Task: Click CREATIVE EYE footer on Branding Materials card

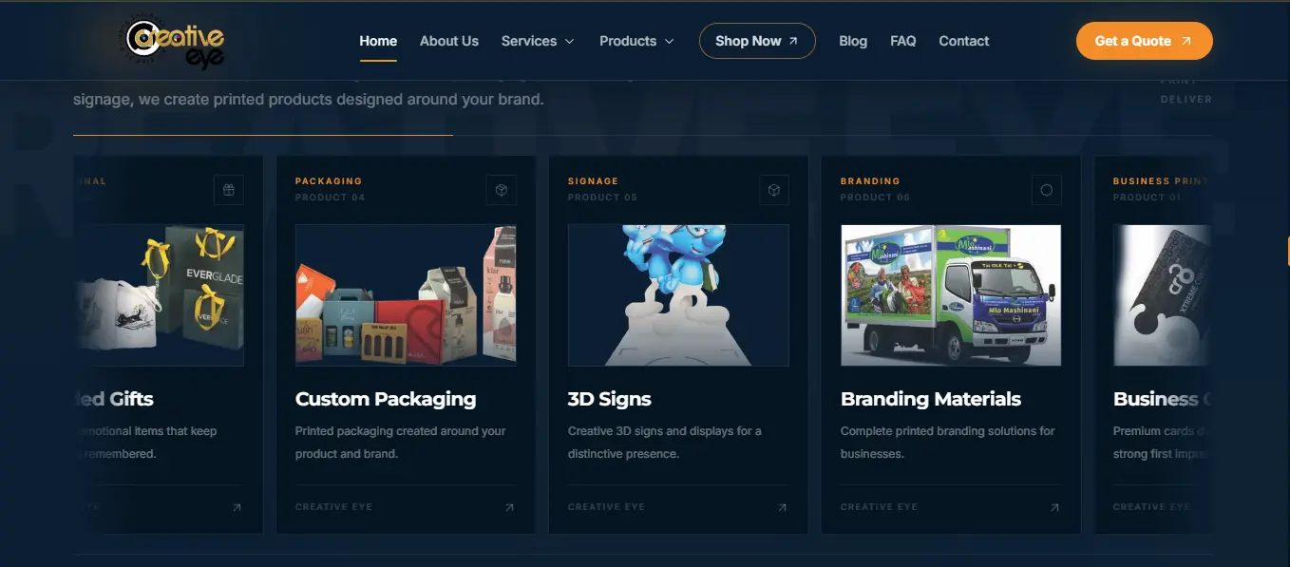Action: click(879, 507)
